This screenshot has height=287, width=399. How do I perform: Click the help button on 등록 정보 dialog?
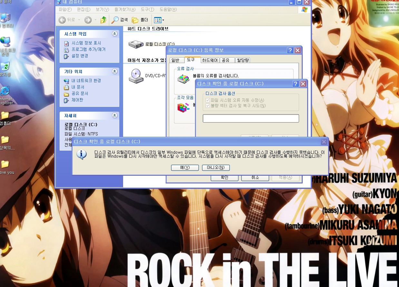click(290, 50)
